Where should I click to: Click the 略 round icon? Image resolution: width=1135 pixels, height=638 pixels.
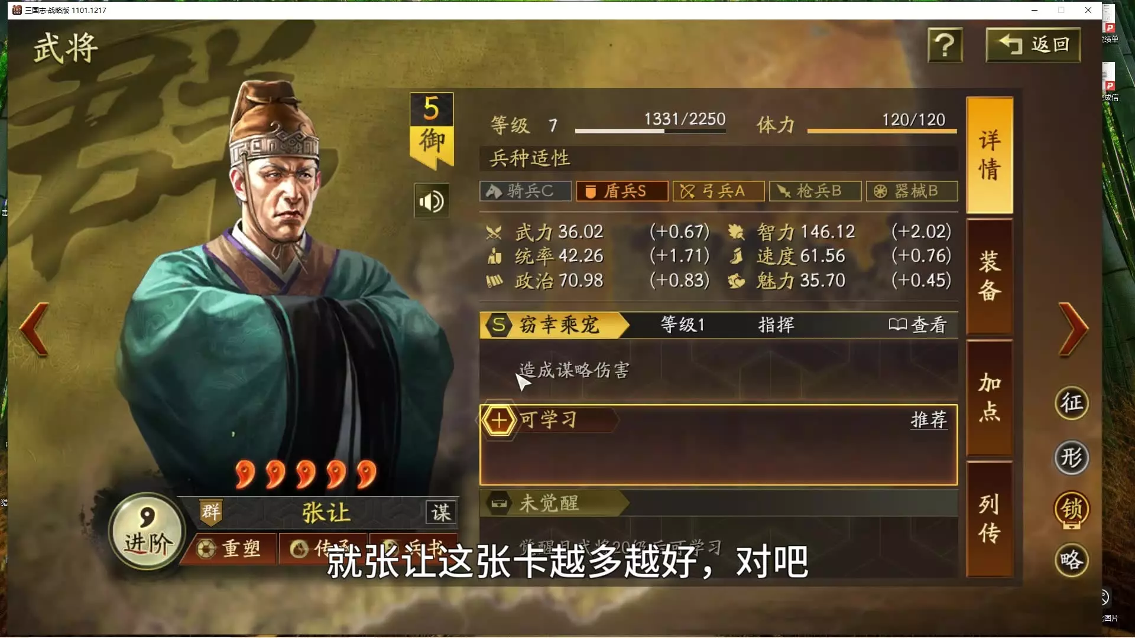1071,560
